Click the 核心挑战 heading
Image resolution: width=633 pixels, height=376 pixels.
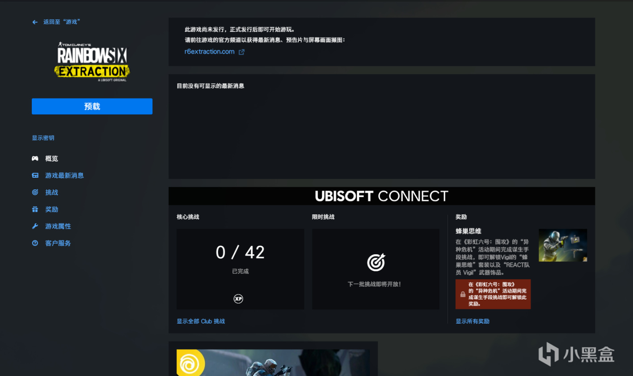coord(188,217)
